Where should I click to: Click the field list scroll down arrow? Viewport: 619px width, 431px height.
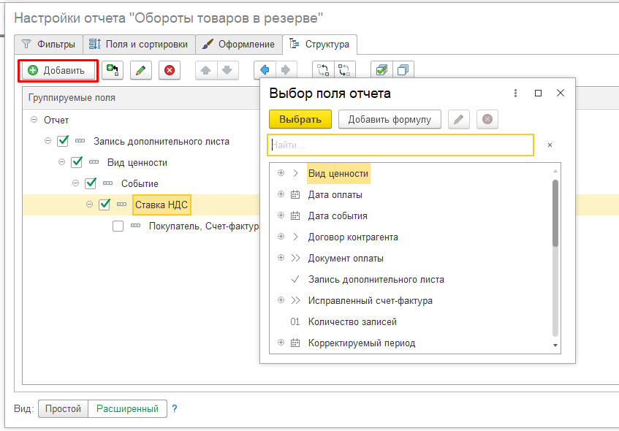click(x=555, y=346)
